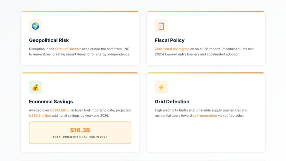Click the Total Projected Savings in 2026 label
Image resolution: width=286 pixels, height=161 pixels.
point(80,137)
